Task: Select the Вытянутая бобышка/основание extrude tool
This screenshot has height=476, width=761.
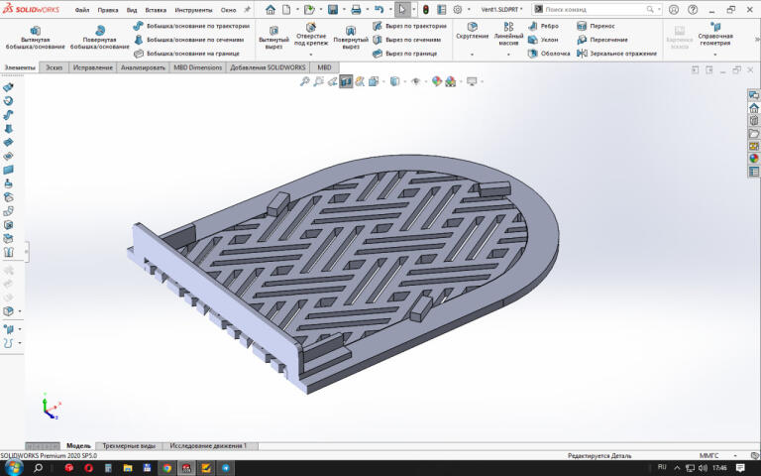Action: pyautogui.click(x=35, y=38)
